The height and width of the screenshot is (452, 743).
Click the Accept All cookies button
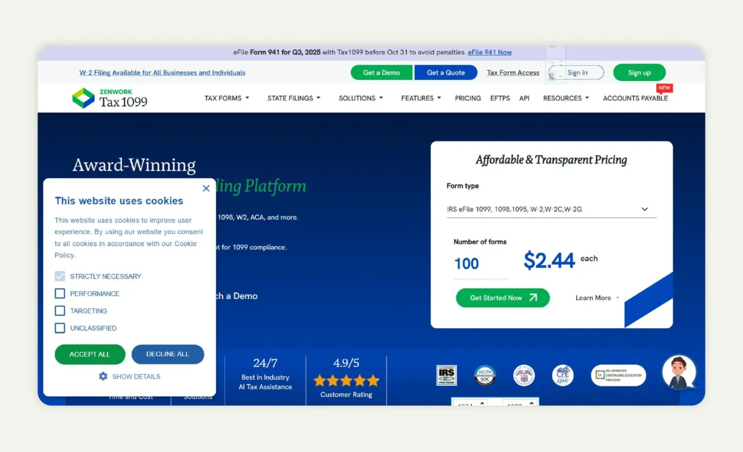pos(90,354)
